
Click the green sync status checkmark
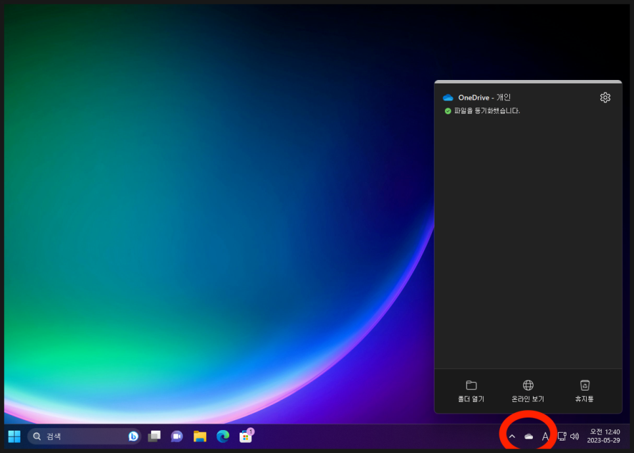pos(448,111)
